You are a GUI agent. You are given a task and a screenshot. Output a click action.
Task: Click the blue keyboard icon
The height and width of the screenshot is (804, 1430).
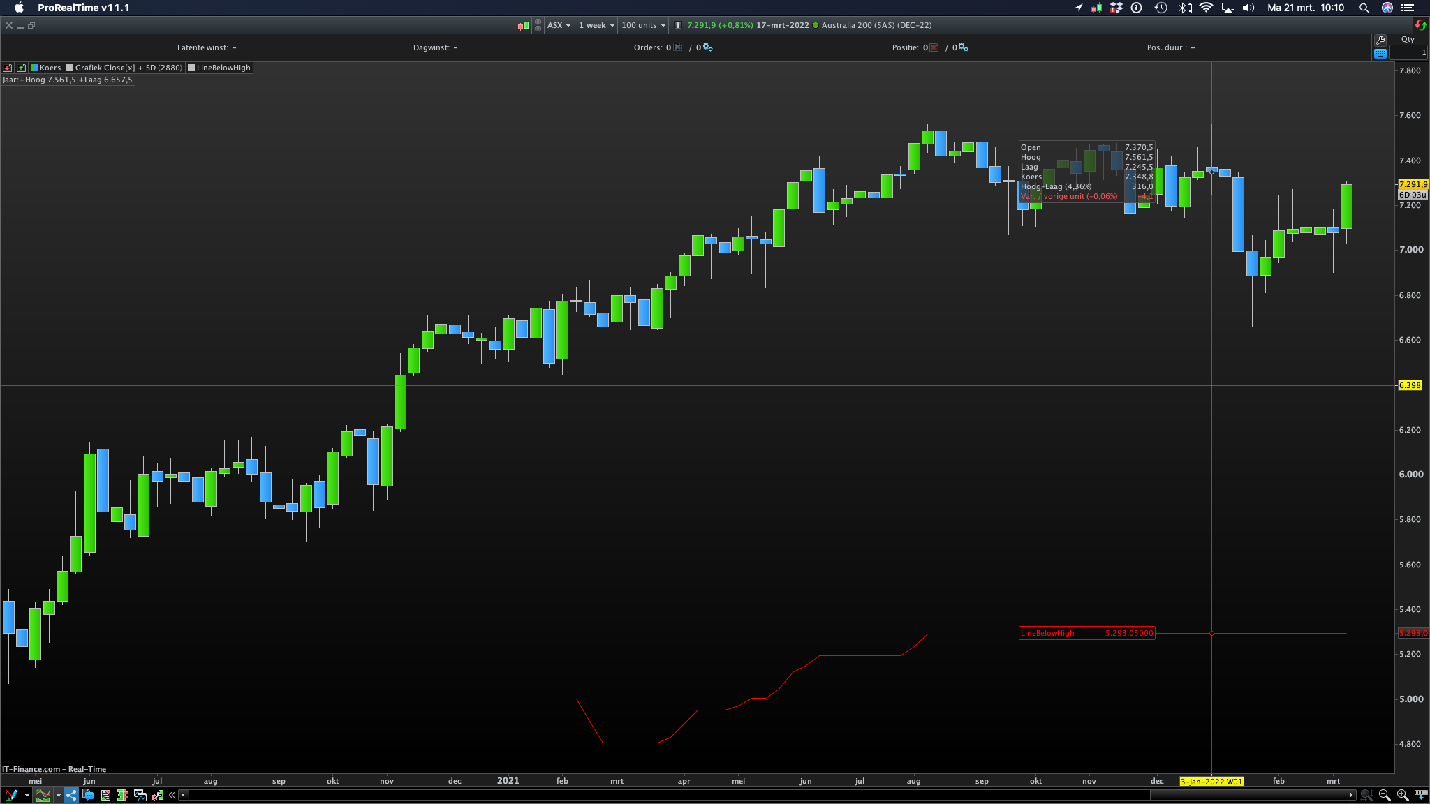[x=1380, y=53]
